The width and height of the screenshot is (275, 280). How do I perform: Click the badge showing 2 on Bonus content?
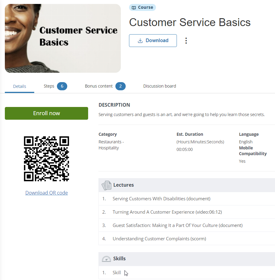120,86
